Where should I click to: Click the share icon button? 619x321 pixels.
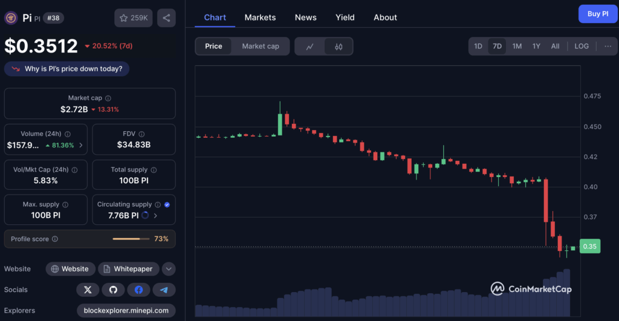166,18
